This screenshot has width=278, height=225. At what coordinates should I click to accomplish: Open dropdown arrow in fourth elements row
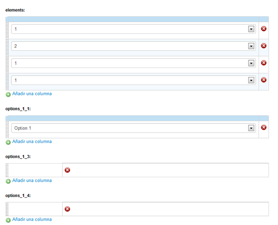[251, 80]
